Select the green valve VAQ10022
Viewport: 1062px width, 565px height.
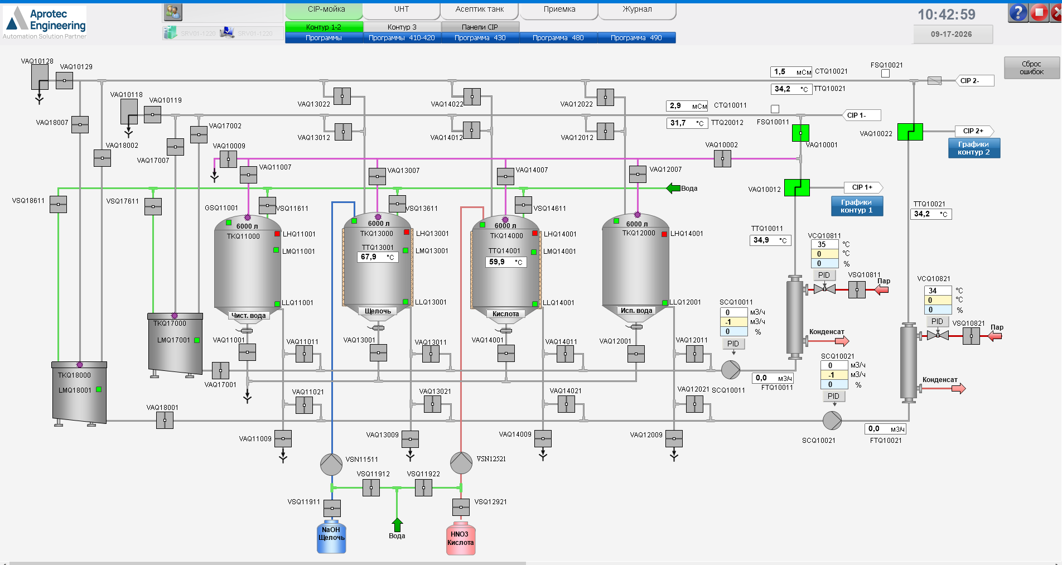pos(910,132)
